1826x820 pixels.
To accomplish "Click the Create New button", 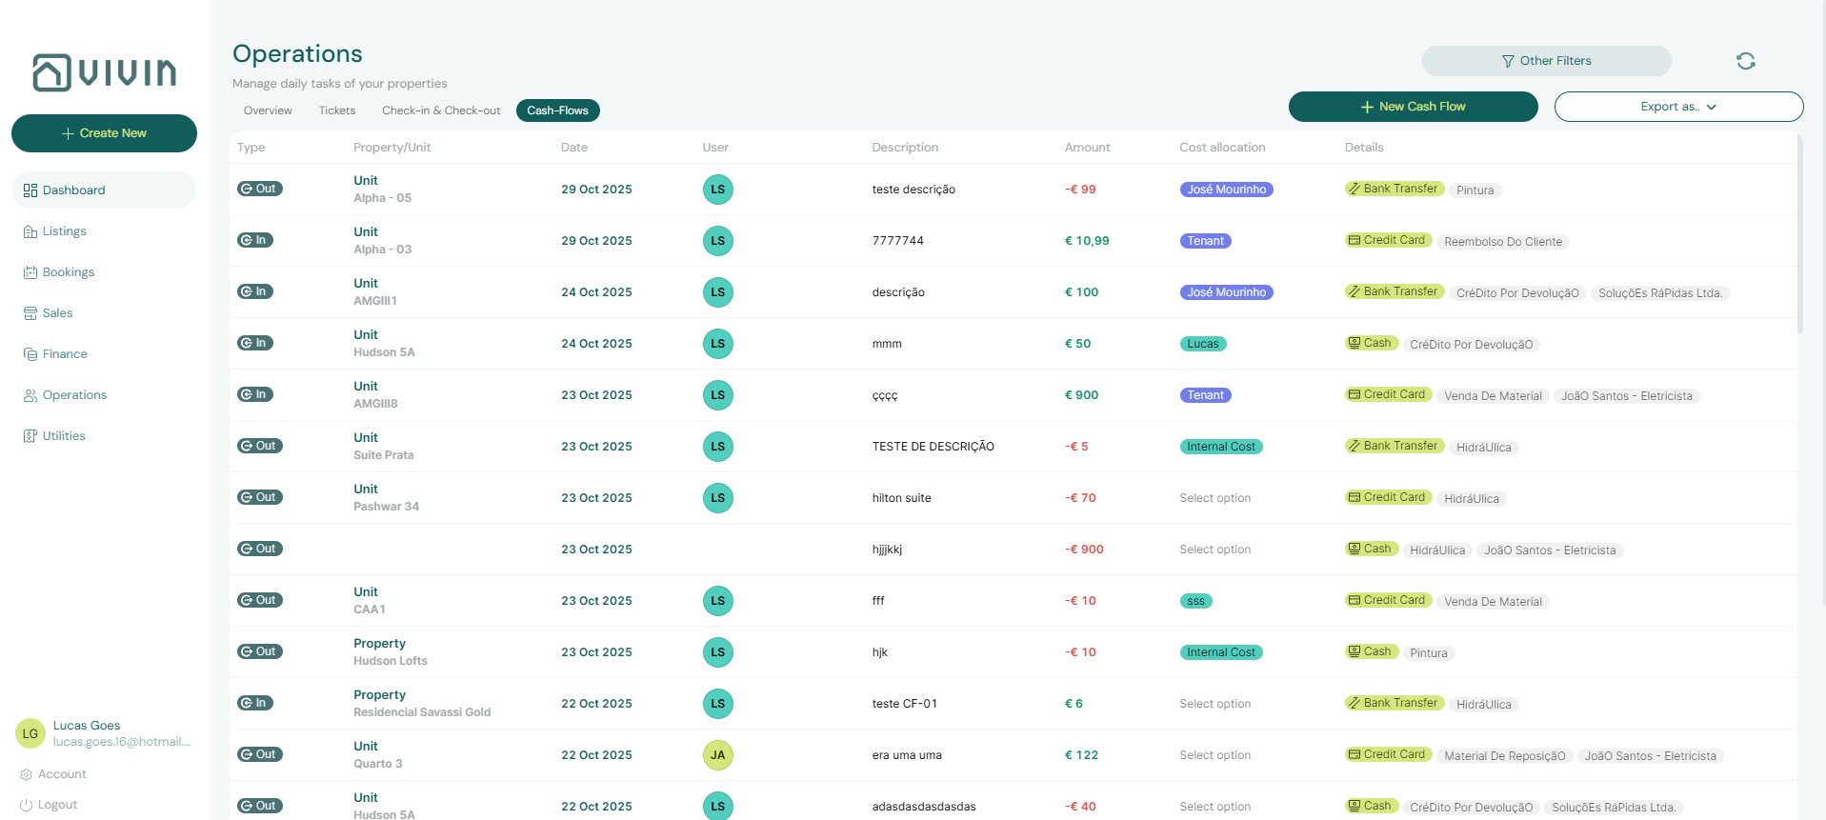I will pos(104,133).
